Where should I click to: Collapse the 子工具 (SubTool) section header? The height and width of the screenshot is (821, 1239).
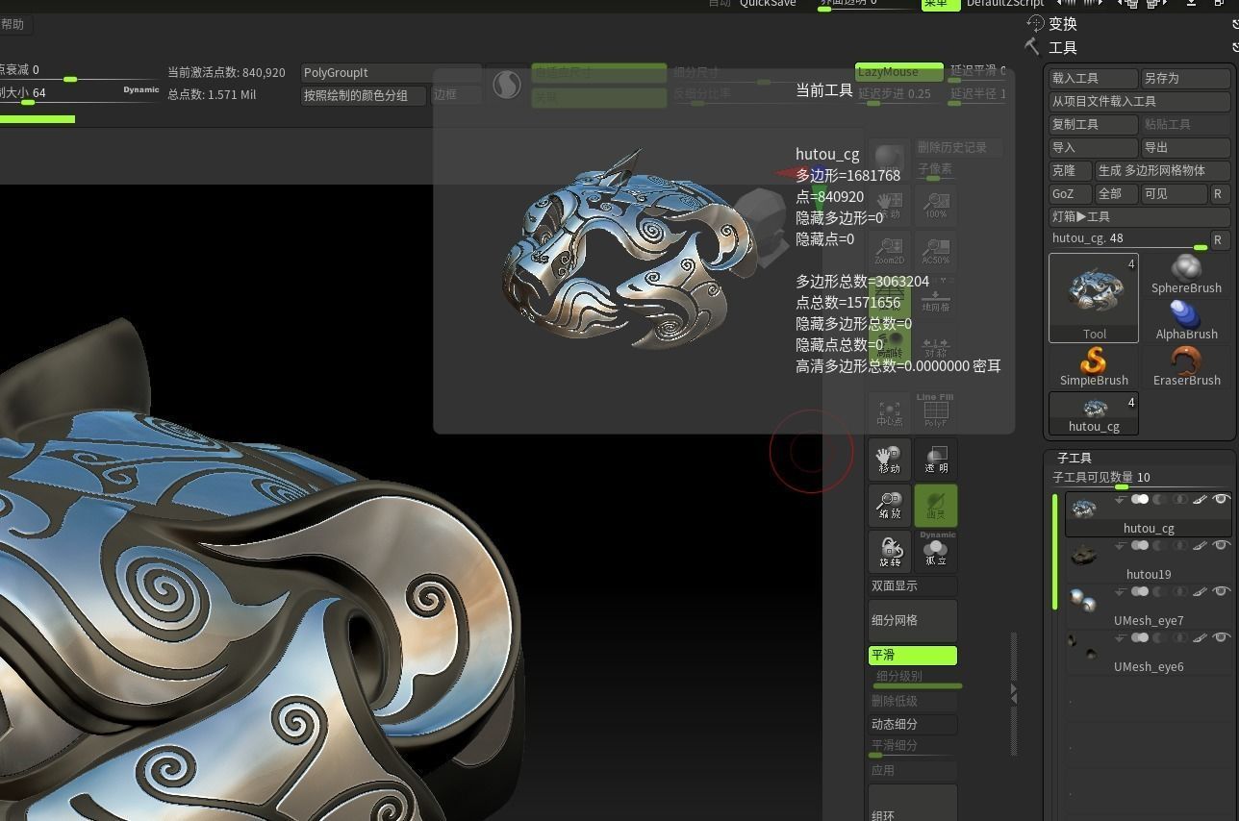1075,458
